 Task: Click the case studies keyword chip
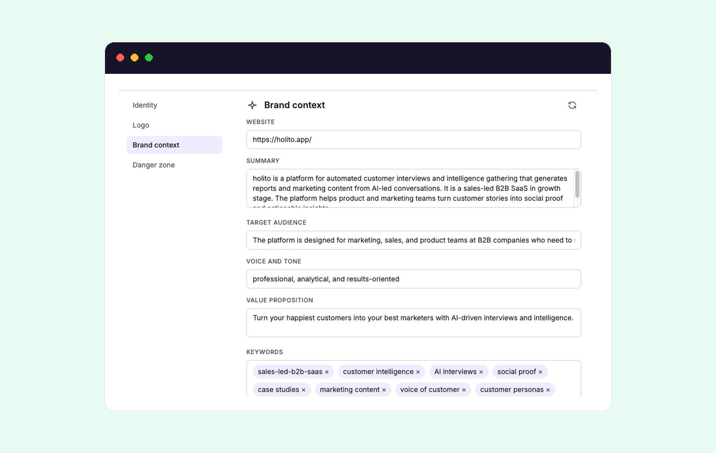(282, 390)
